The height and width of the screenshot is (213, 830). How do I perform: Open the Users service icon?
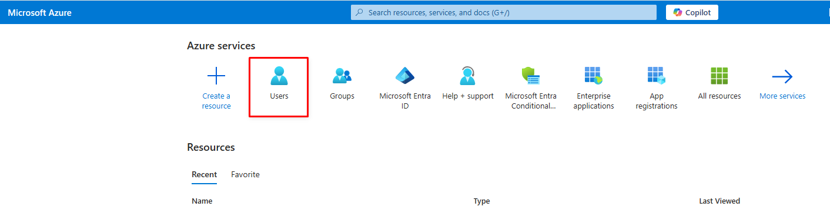point(279,76)
